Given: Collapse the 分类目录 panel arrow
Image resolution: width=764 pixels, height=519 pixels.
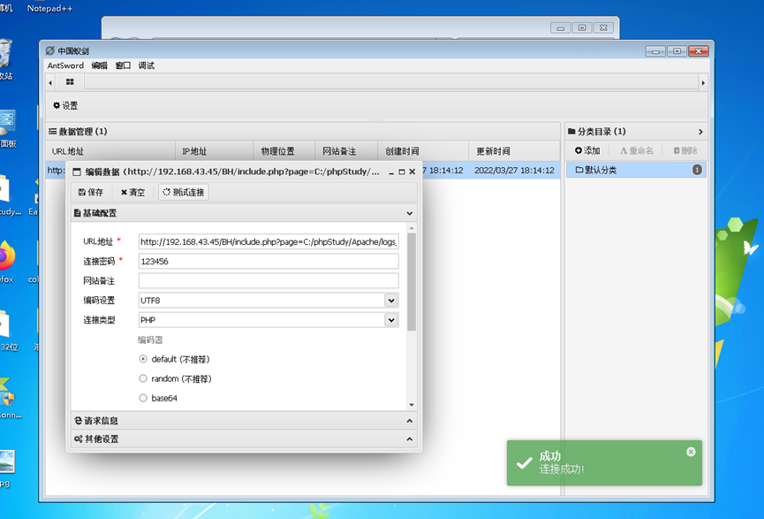Looking at the screenshot, I should click(x=700, y=132).
